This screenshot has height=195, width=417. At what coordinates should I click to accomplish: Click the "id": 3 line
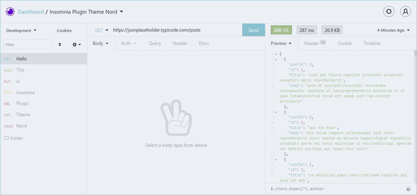pyautogui.click(x=296, y=170)
